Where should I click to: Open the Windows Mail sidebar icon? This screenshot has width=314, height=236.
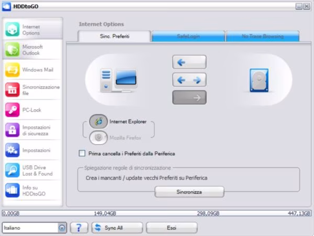tap(12, 70)
